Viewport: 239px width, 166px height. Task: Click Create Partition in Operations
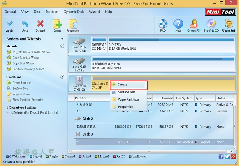(22, 83)
